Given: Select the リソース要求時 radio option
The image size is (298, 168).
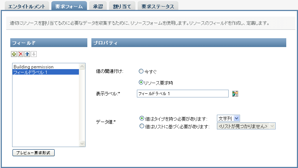Looking at the screenshot, I should pyautogui.click(x=141, y=82).
